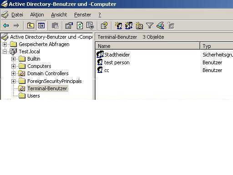Image resolution: width=233 pixels, height=175 pixels.
Task: Sort by the Name column header
Action: [147, 46]
